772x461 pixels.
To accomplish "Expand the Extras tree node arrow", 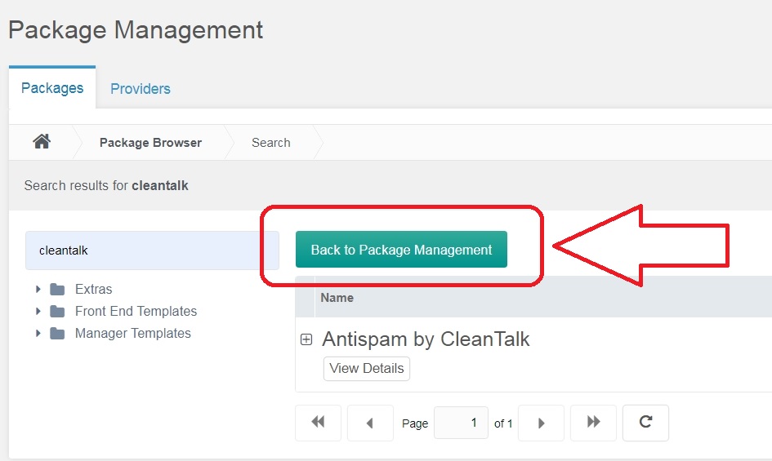I will pos(38,290).
